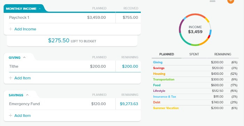
Task: Click the plus icon under Tithe
Action: tap(10, 78)
